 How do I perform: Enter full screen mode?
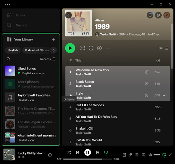click(x=170, y=155)
